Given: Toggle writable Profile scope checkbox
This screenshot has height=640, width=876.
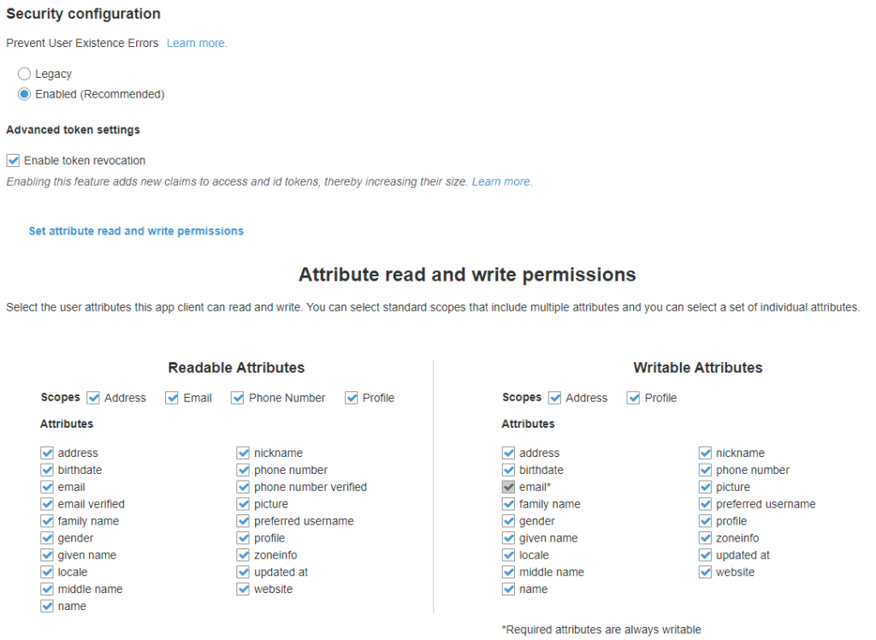Looking at the screenshot, I should 633,398.
